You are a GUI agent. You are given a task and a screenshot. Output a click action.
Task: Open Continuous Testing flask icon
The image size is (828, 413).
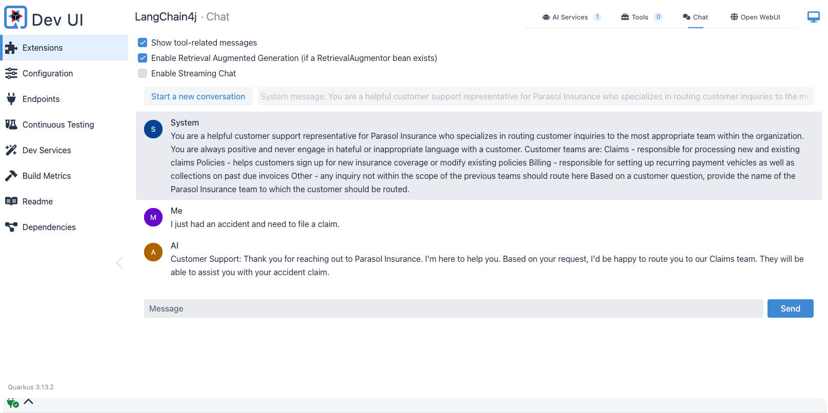(11, 125)
